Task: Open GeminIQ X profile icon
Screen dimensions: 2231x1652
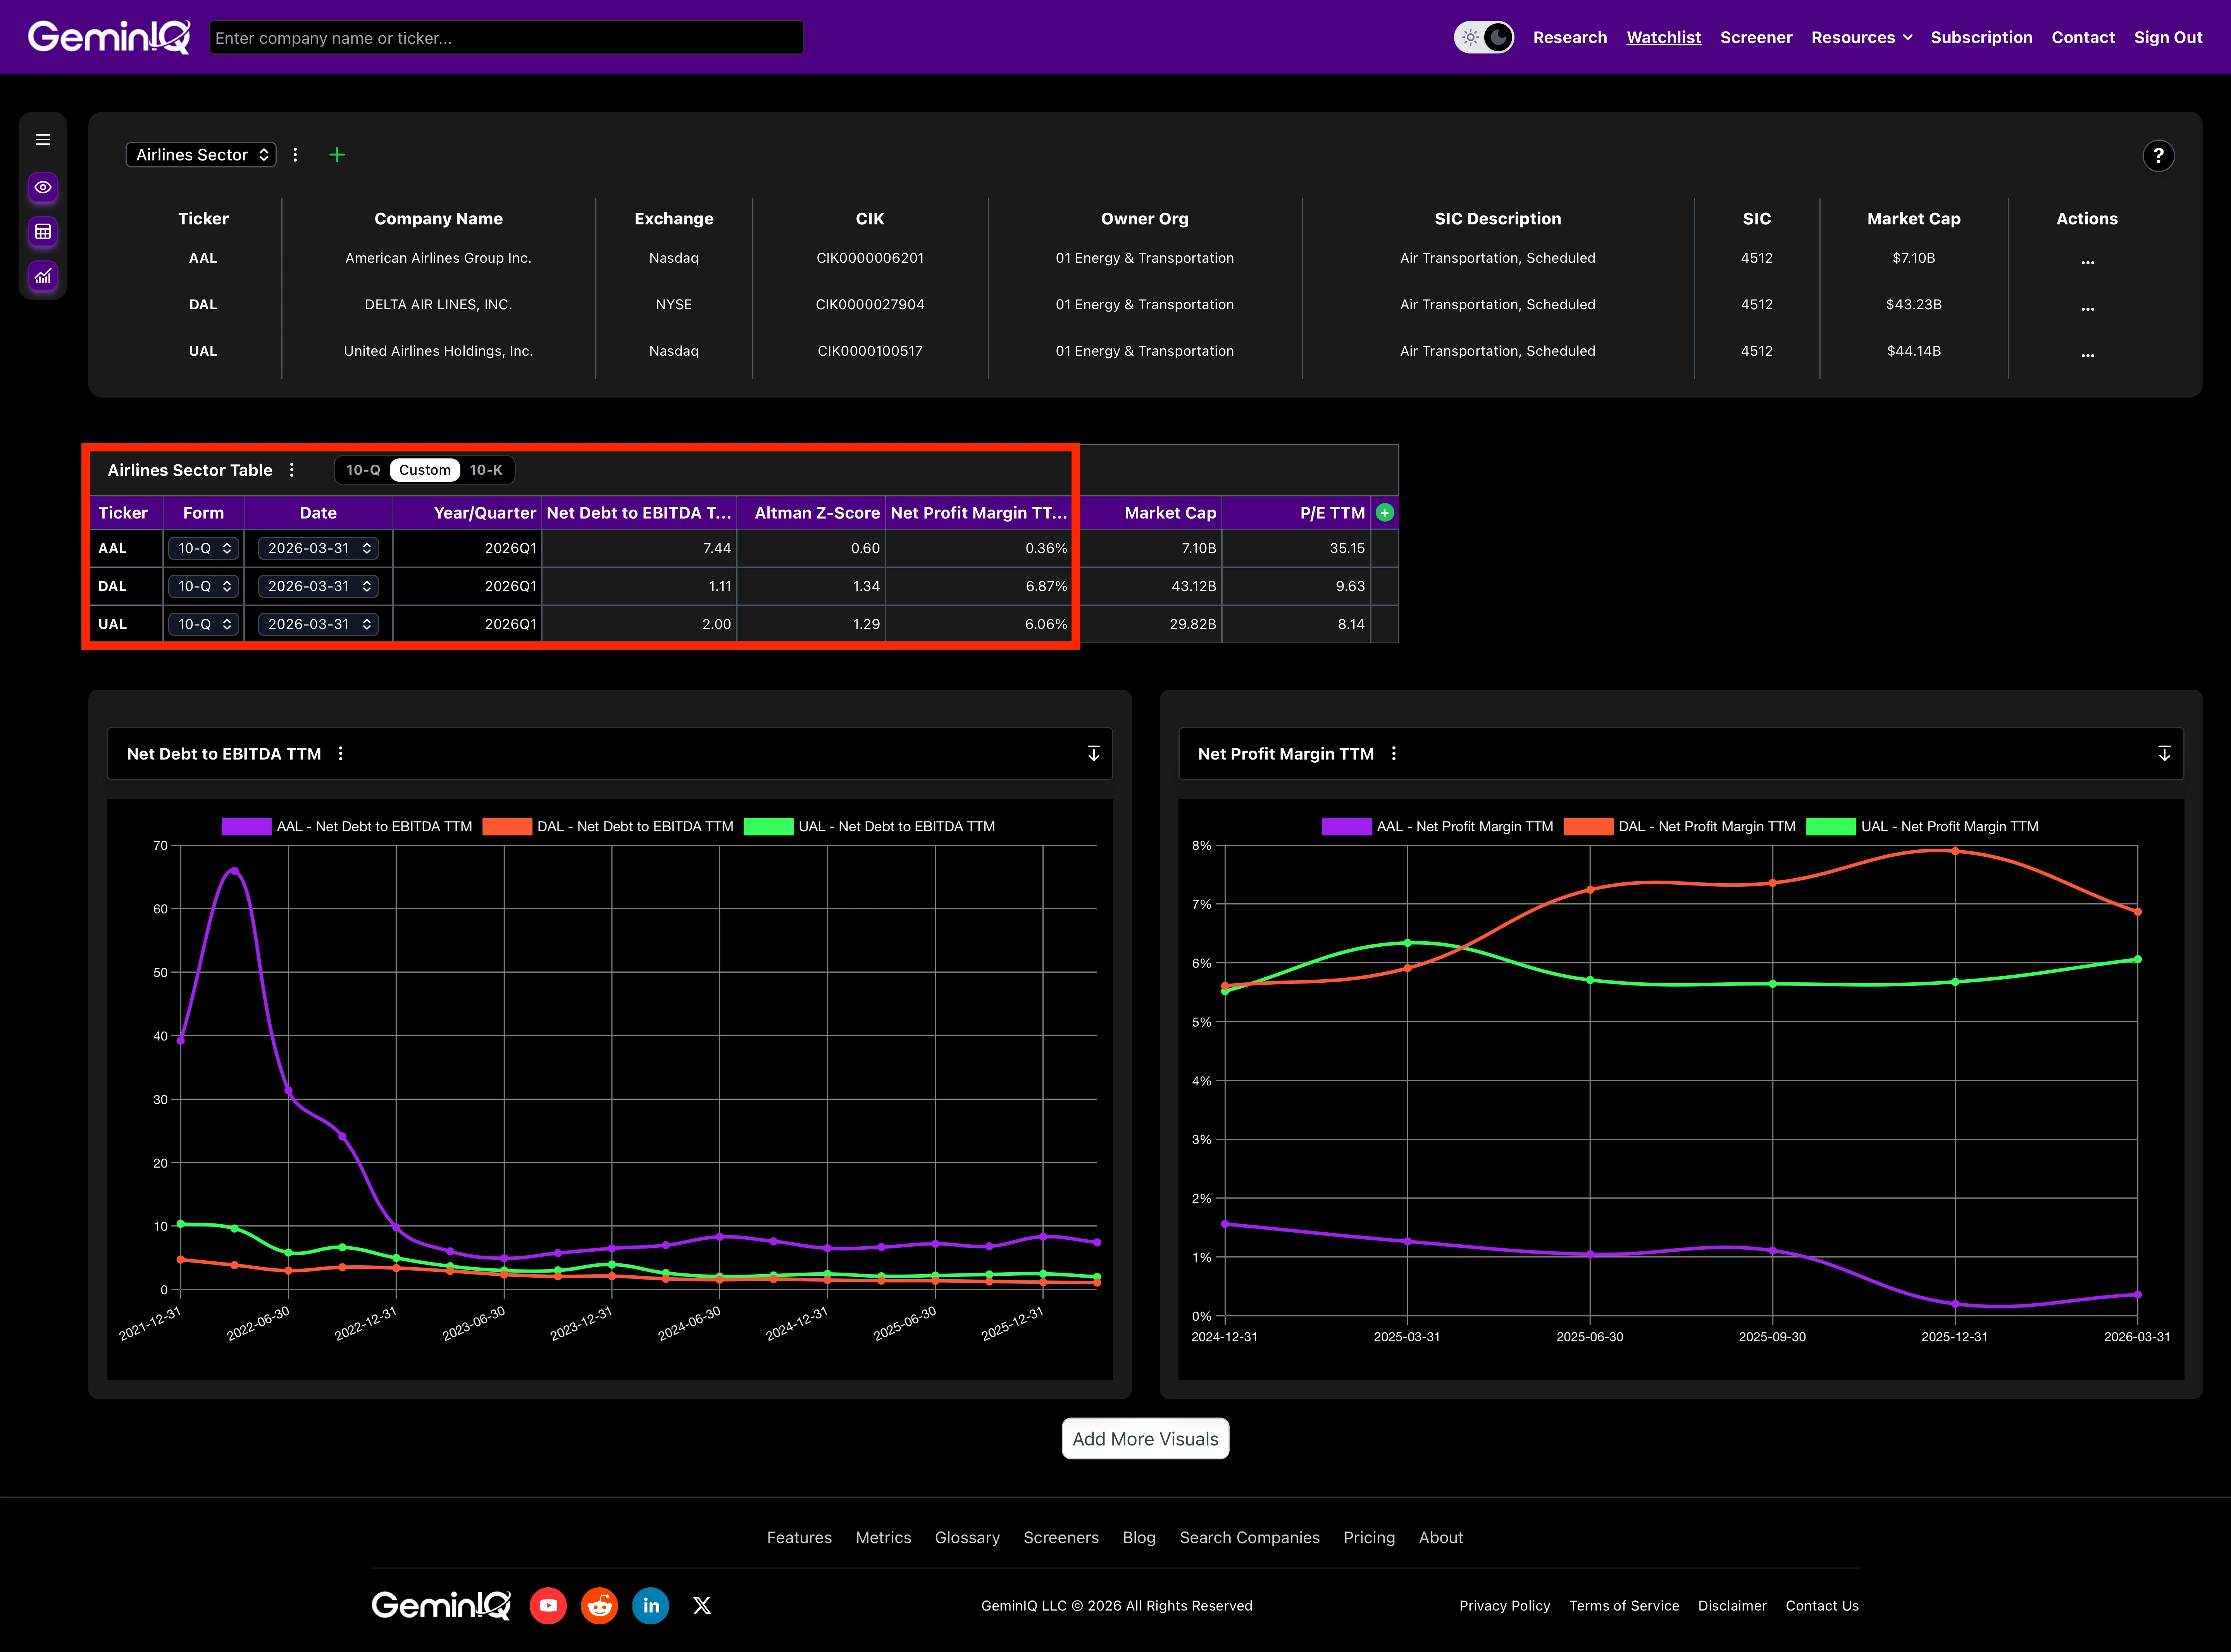Action: [x=702, y=1605]
